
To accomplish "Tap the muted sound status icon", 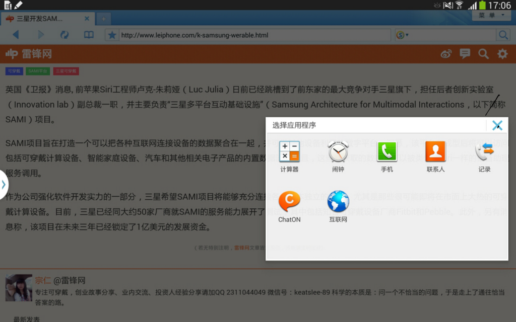I will (x=448, y=5).
